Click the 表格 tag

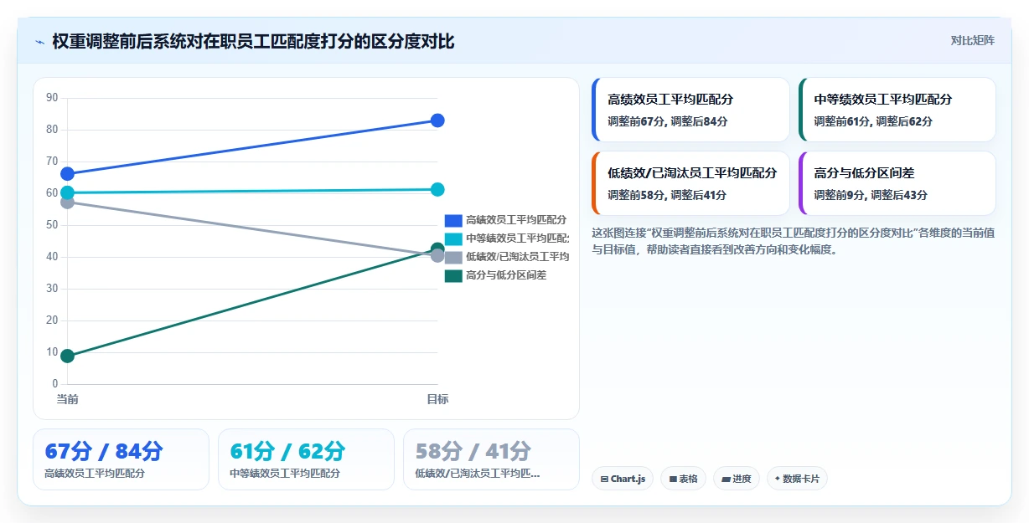pos(683,479)
